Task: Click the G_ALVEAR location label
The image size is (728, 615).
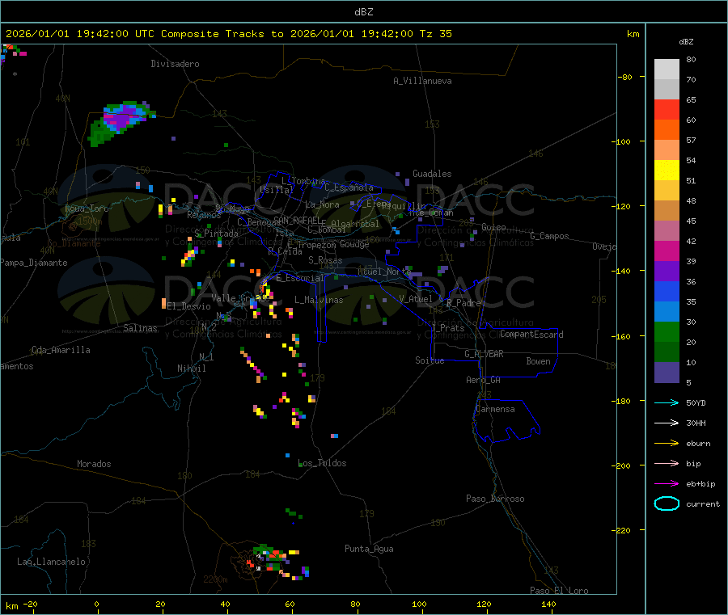Action: point(484,354)
